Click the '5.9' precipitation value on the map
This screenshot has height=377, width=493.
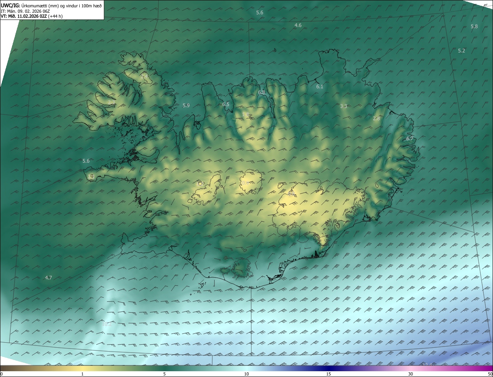[186, 105]
